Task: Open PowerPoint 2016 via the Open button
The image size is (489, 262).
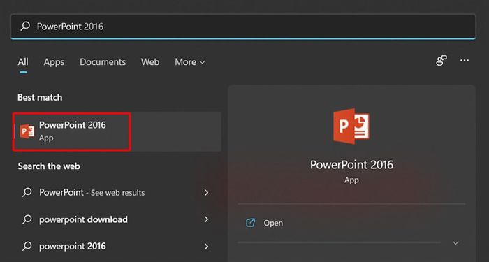Action: pyautogui.click(x=351, y=223)
